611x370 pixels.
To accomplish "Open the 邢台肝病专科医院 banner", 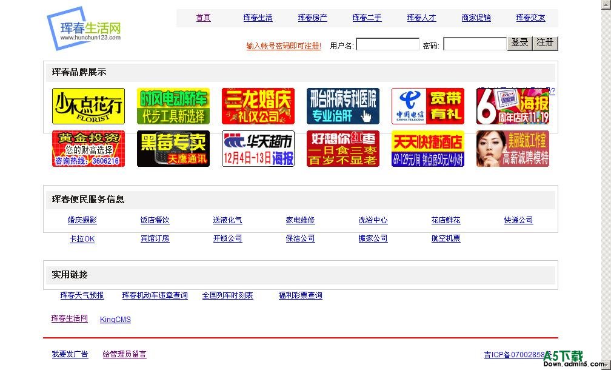I will (x=343, y=106).
